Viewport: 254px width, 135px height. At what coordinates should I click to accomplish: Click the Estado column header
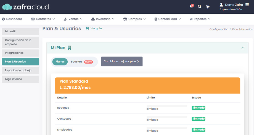click(x=196, y=97)
